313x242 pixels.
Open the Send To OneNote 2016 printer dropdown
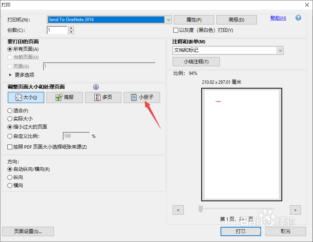[x=168, y=19]
